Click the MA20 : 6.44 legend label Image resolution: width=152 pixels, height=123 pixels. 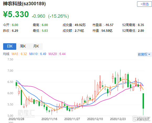pyautogui.click(x=57, y=54)
